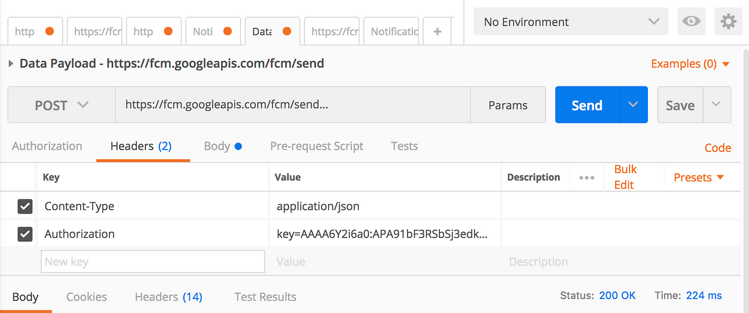This screenshot has width=749, height=313.
Task: Open the No Environment dropdown
Action: (x=571, y=22)
